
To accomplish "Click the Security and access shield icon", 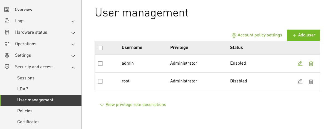I will 7,67.
